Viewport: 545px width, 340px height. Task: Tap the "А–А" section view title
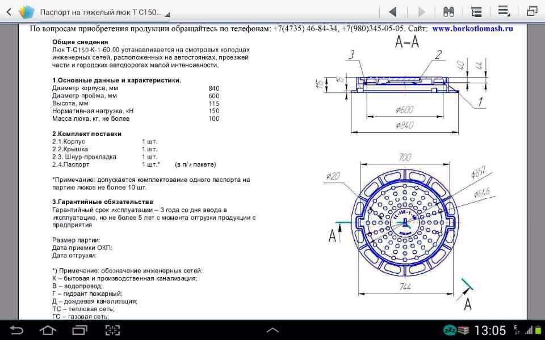[406, 42]
